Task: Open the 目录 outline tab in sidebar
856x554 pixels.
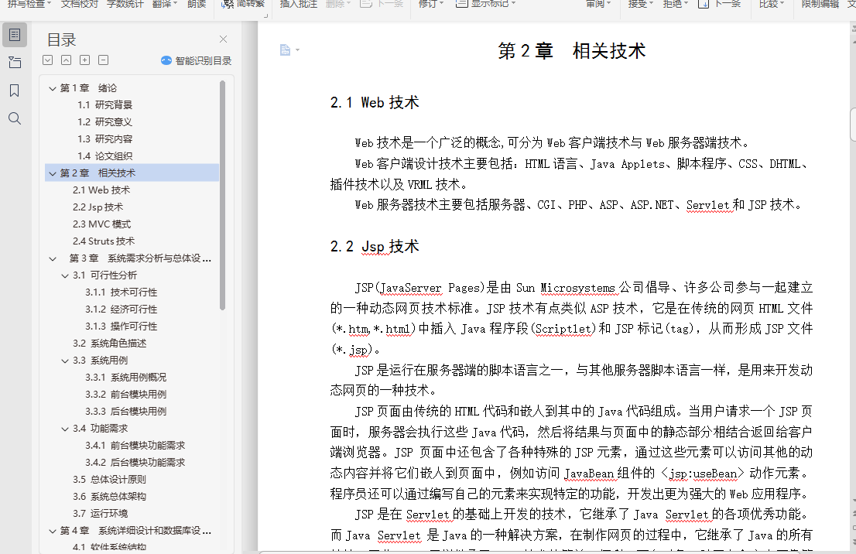Action: coord(15,35)
